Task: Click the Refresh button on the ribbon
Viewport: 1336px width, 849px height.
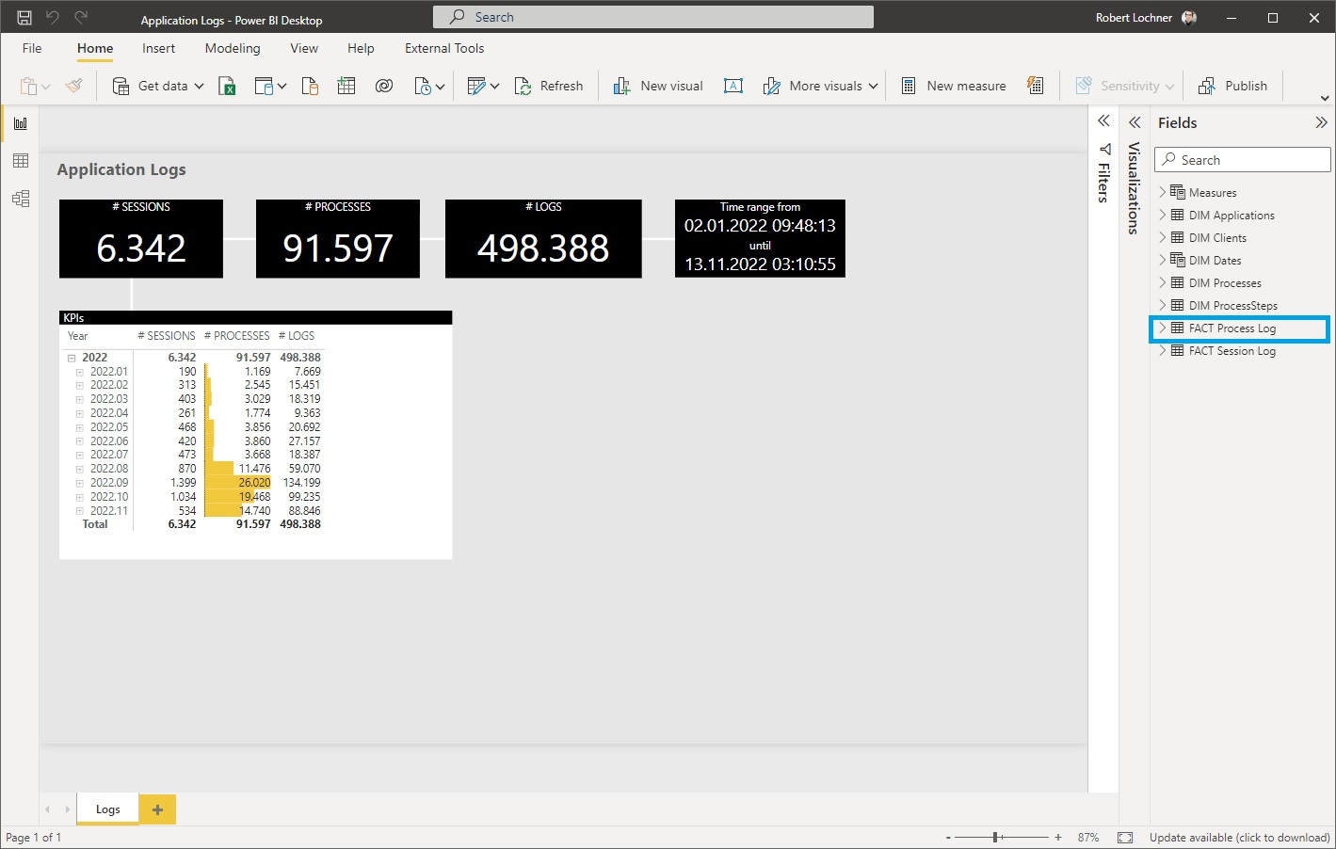Action: (x=550, y=86)
